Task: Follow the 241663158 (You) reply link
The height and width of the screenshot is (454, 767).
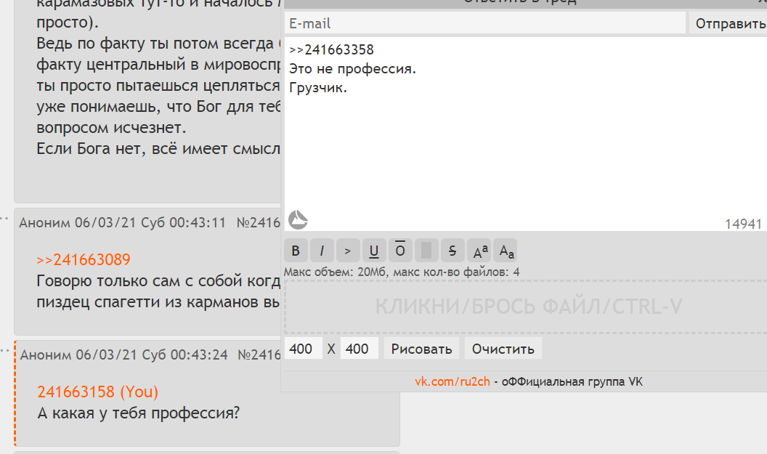Action: coord(98,392)
